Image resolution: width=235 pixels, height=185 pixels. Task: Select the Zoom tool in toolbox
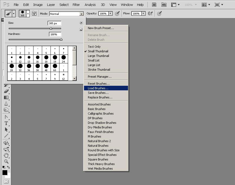[6, 161]
